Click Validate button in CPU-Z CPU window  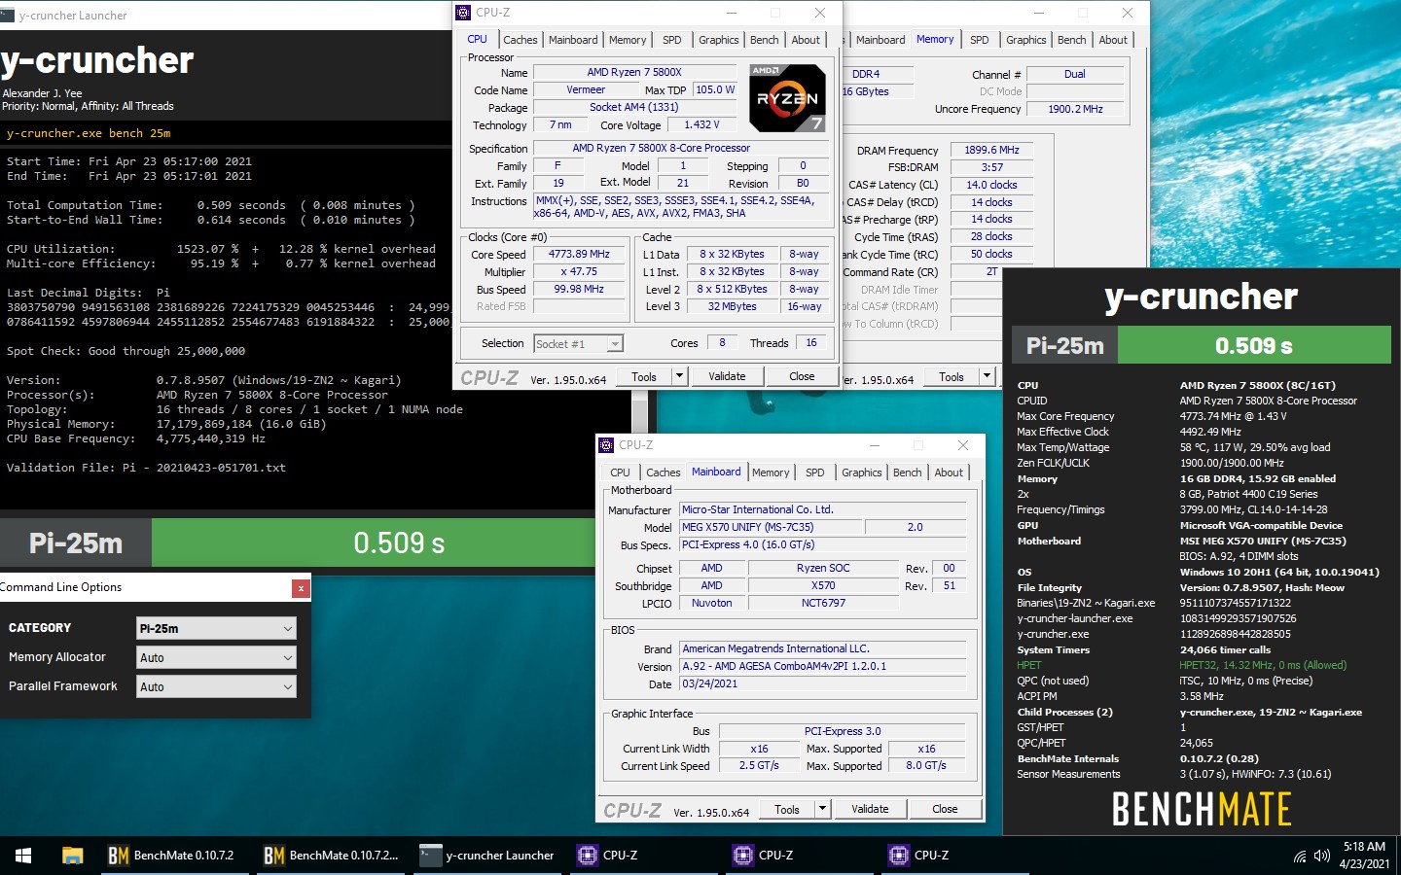click(x=727, y=376)
